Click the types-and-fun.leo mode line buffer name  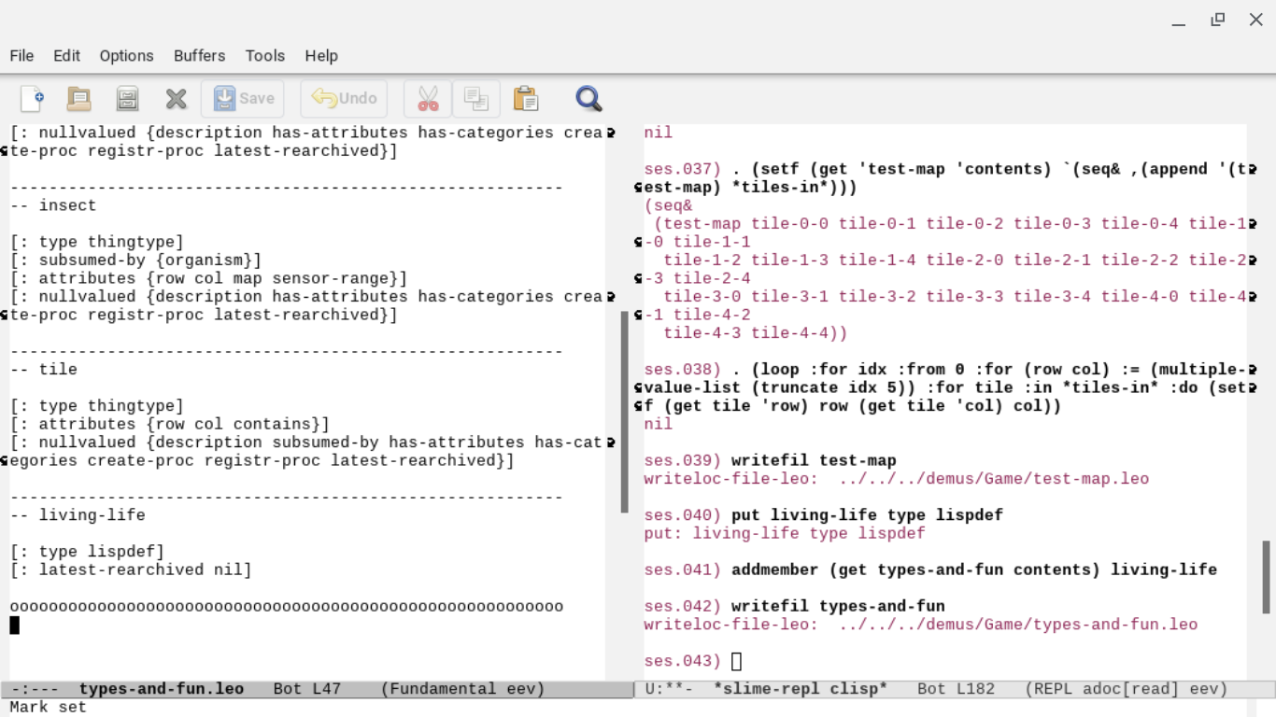click(161, 689)
